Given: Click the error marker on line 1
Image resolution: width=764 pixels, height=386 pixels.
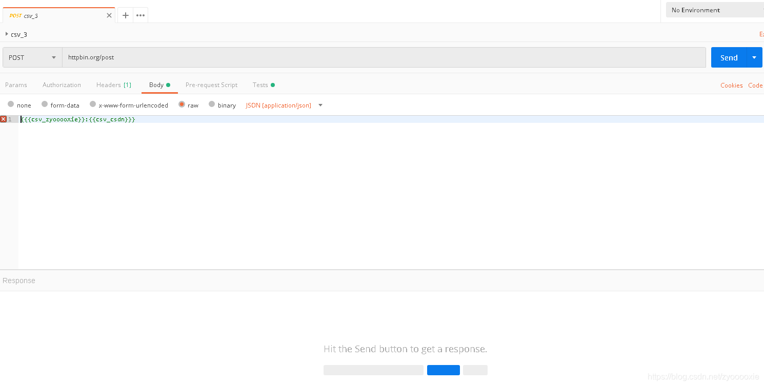Looking at the screenshot, I should [3, 119].
